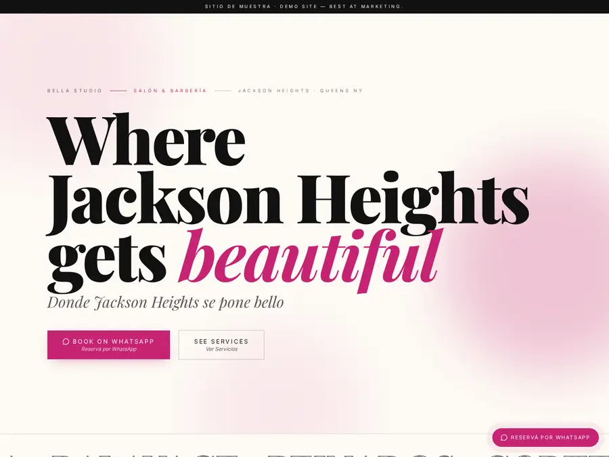Click the headline word 'Where'
The height and width of the screenshot is (457, 609).
(x=146, y=139)
